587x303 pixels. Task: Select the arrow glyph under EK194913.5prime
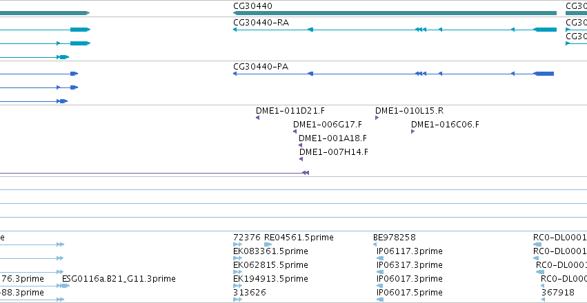pyautogui.click(x=238, y=286)
